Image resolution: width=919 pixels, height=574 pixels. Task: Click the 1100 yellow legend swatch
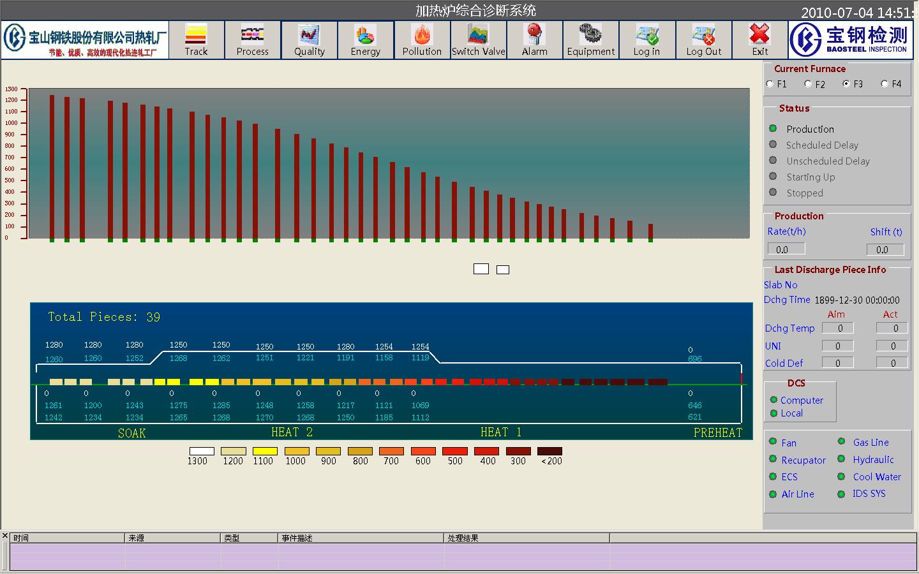click(264, 451)
